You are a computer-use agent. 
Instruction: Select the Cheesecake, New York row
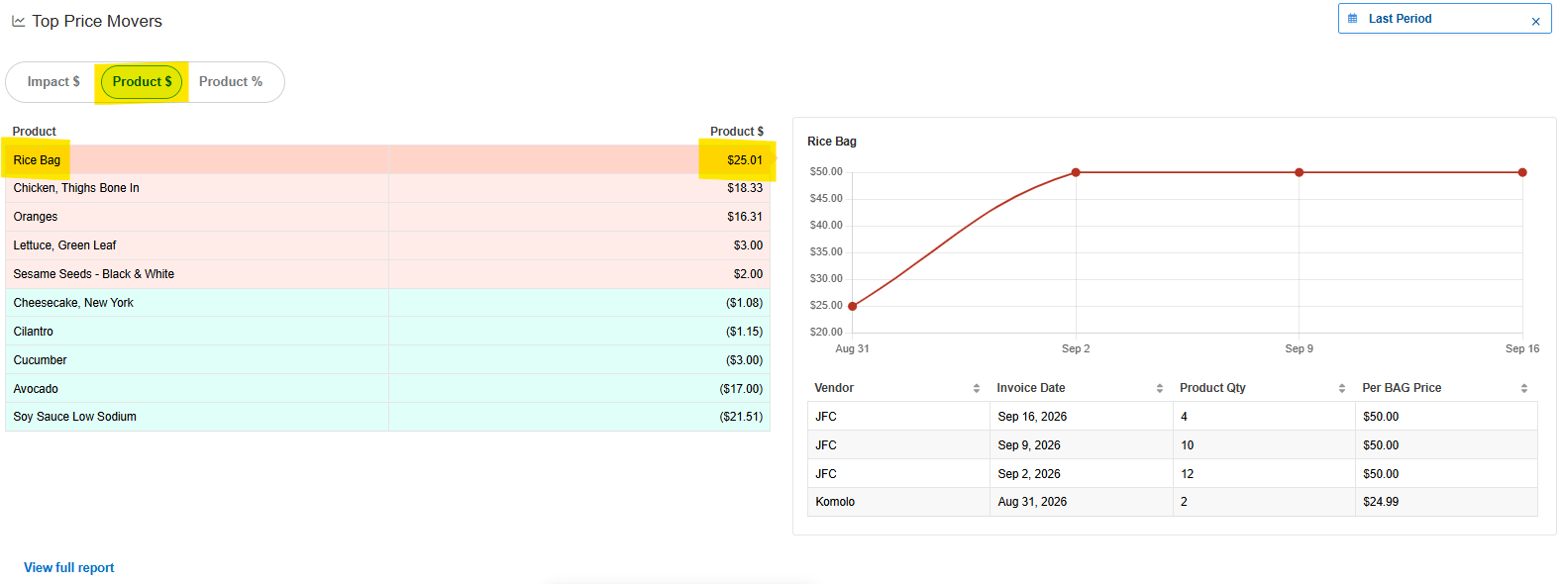point(387,303)
